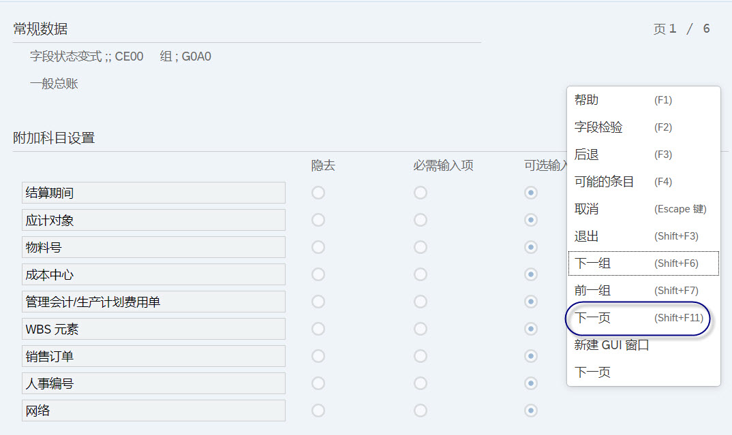Set 结算期间 to 隐去

(x=318, y=193)
